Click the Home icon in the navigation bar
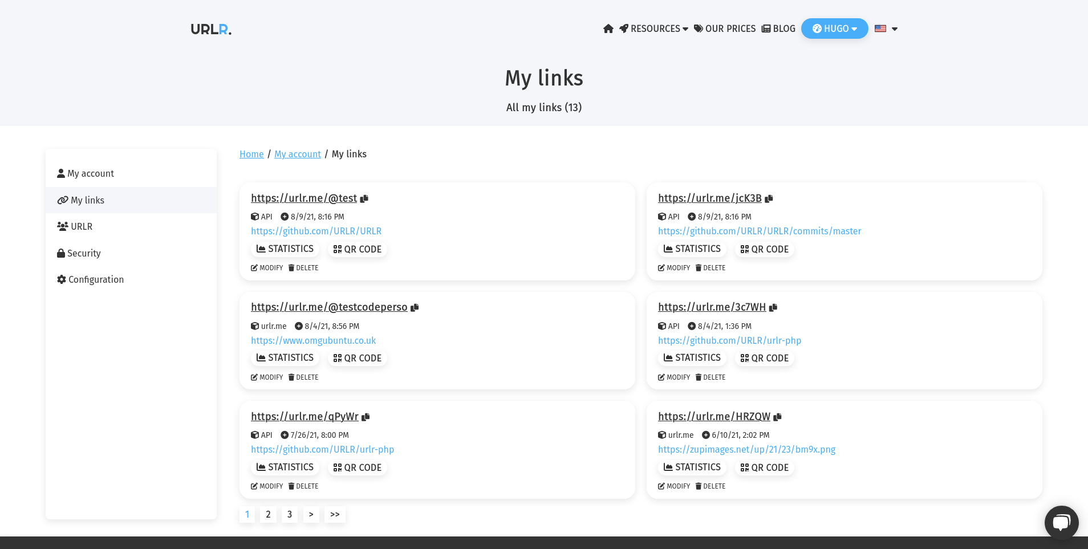This screenshot has width=1088, height=549. point(608,29)
